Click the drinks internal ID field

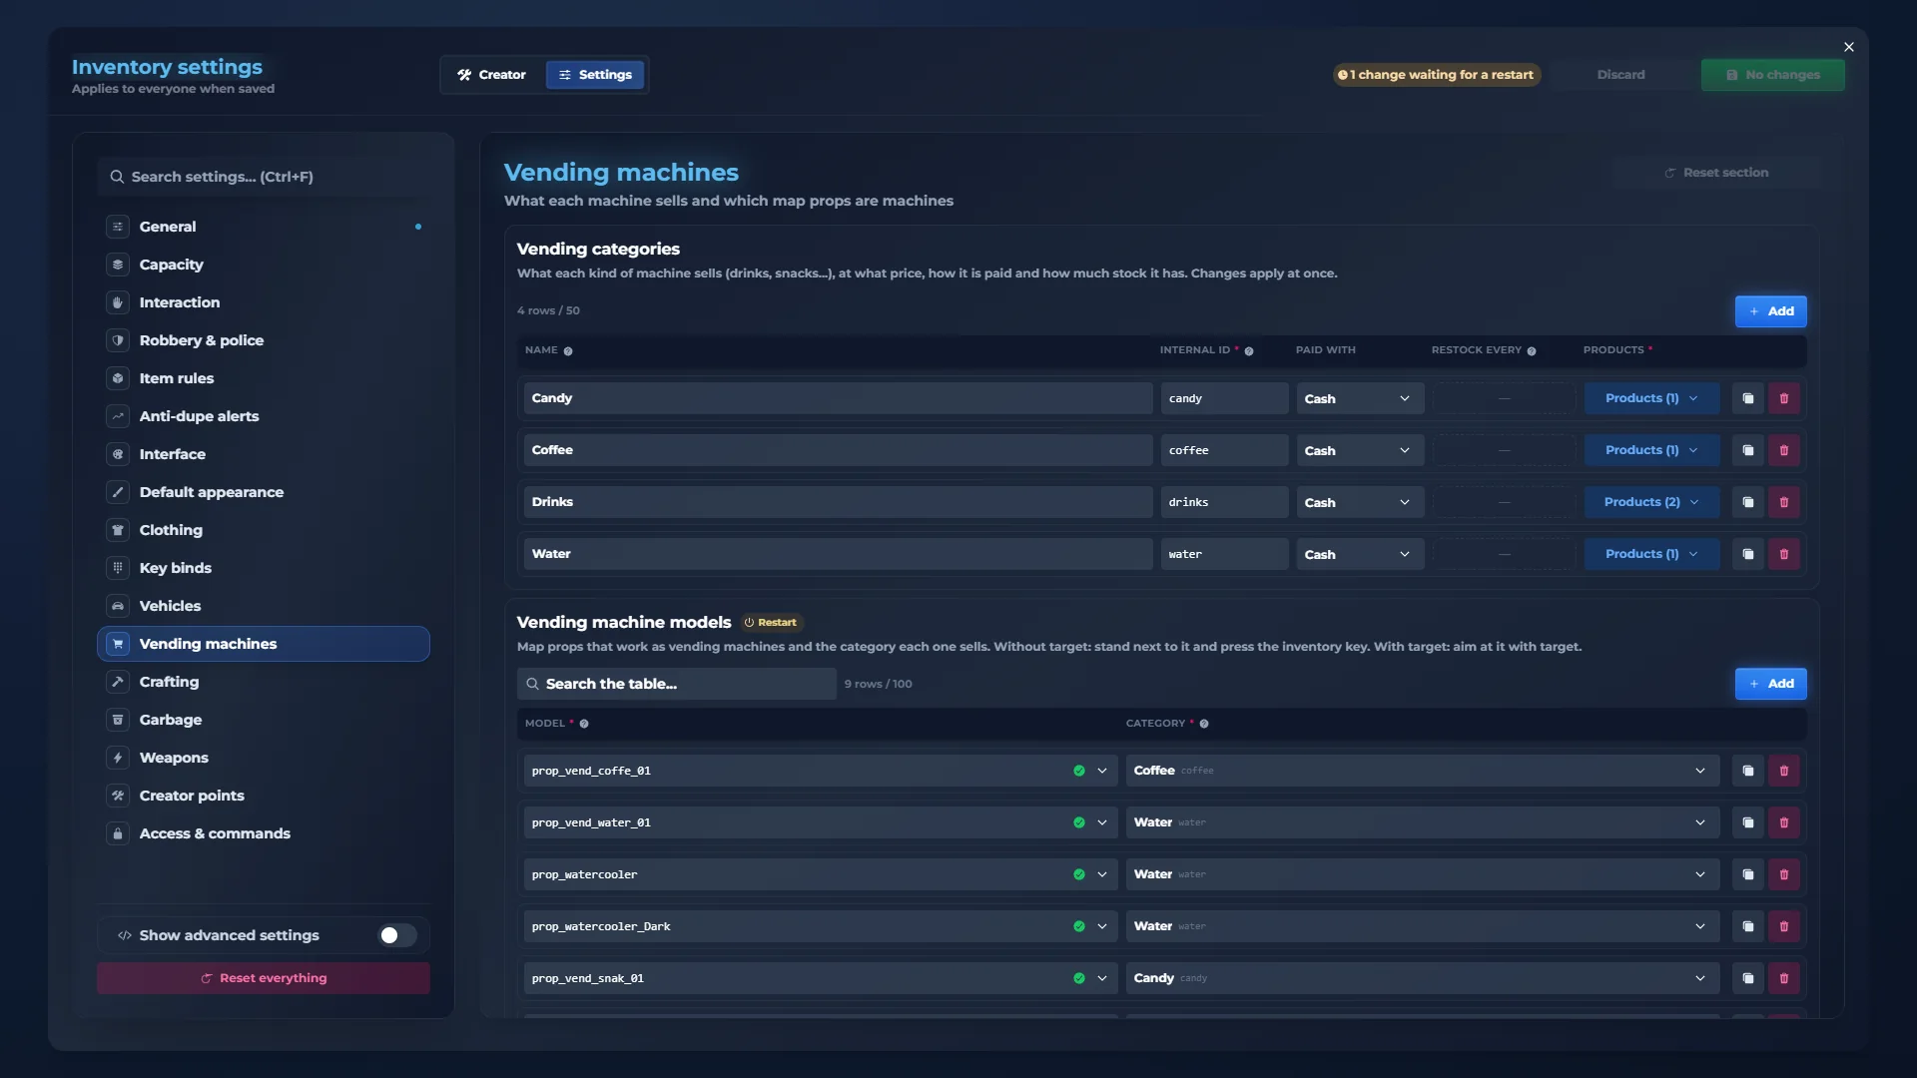point(1224,502)
